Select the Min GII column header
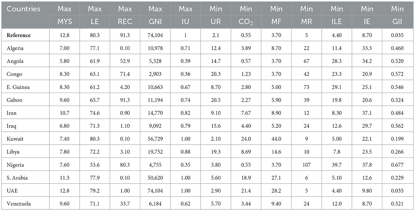The width and height of the screenshot is (415, 211). 397,14
